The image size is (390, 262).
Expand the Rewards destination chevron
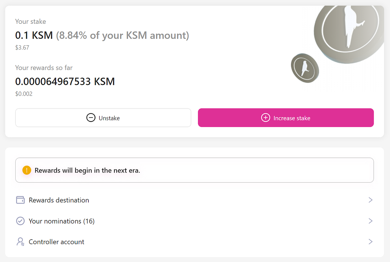pos(370,200)
